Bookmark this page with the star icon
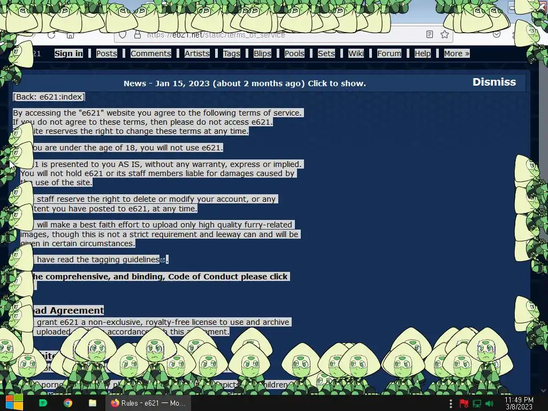 coord(445,34)
